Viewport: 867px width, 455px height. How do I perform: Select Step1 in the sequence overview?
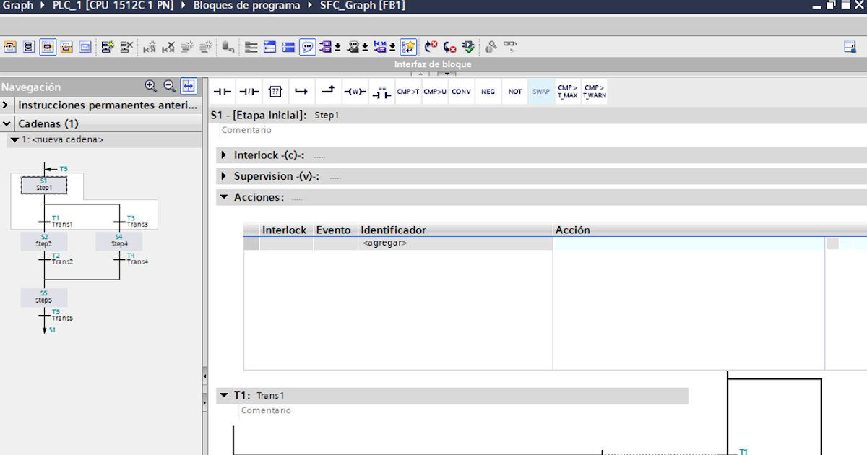45,186
